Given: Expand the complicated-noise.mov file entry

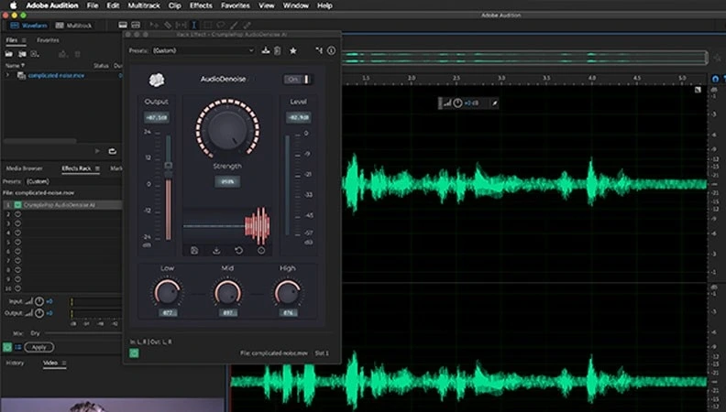Looking at the screenshot, I should point(7,75).
